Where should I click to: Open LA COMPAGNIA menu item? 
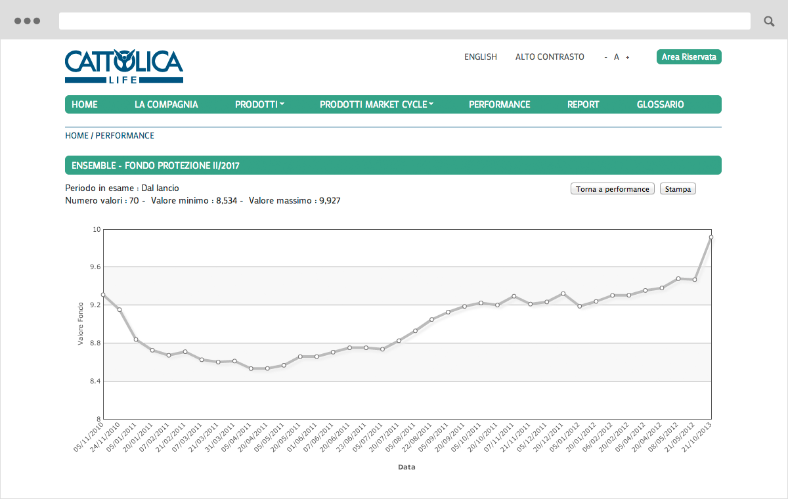pyautogui.click(x=166, y=104)
